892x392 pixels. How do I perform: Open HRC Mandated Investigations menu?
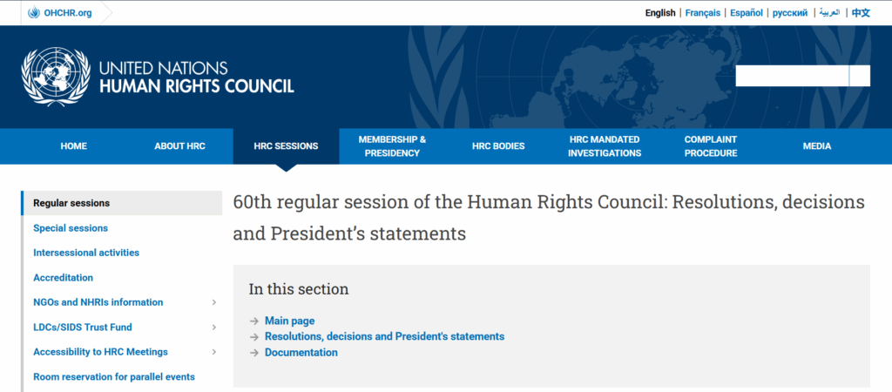click(605, 146)
